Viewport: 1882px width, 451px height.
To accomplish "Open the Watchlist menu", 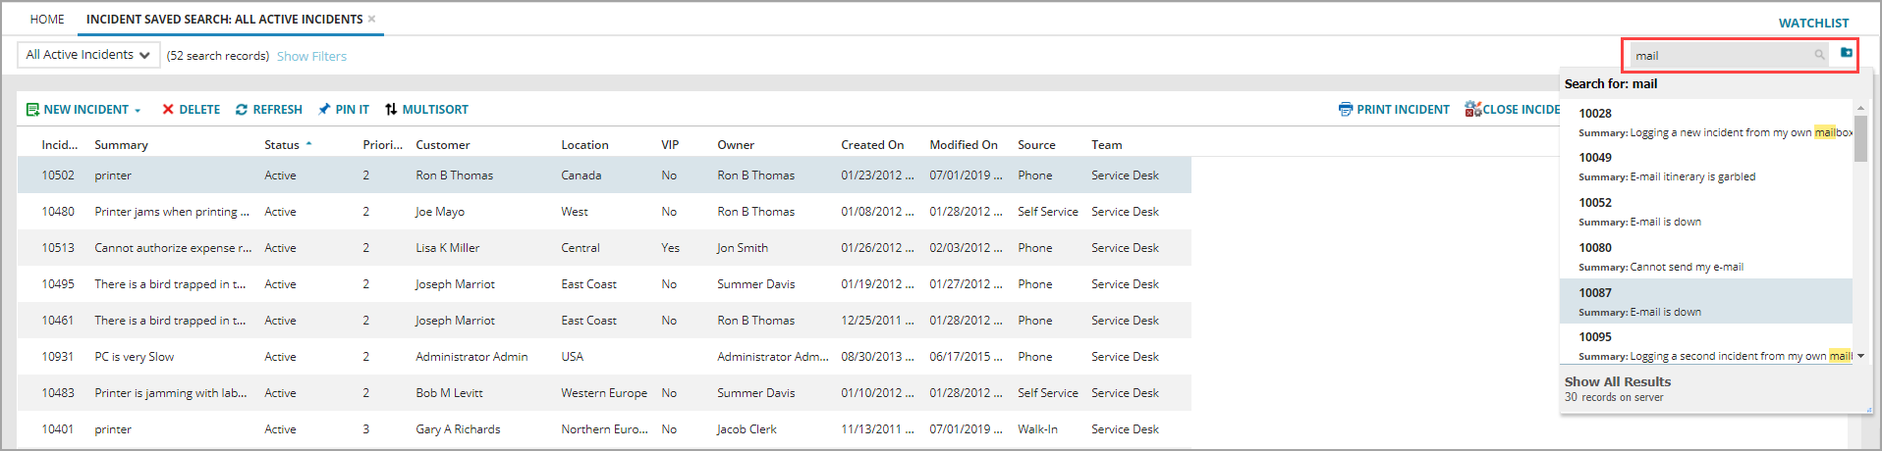I will [1813, 23].
